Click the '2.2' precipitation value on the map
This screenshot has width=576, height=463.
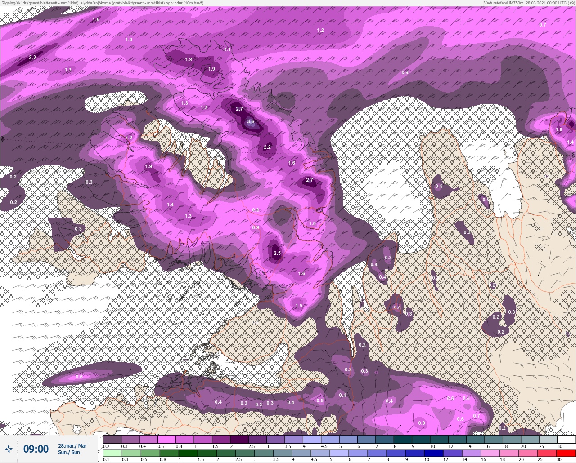tap(267, 147)
